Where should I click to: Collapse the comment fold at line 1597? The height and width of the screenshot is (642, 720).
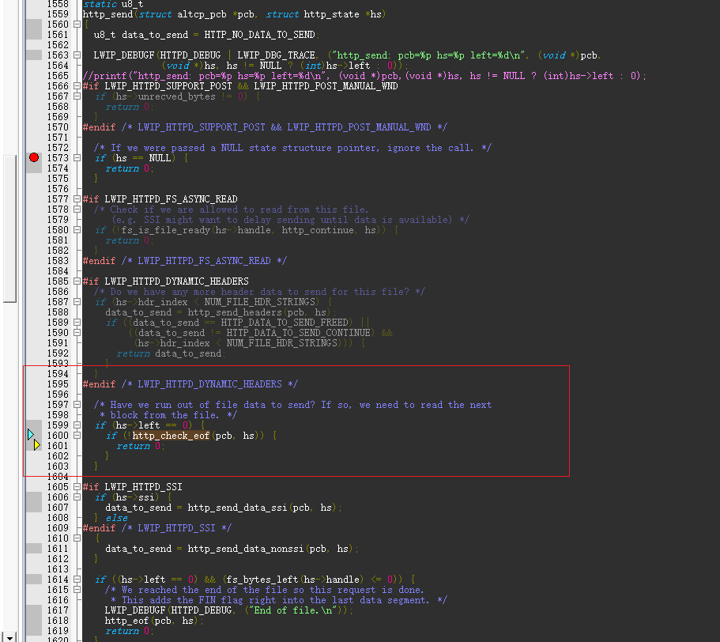click(x=77, y=405)
